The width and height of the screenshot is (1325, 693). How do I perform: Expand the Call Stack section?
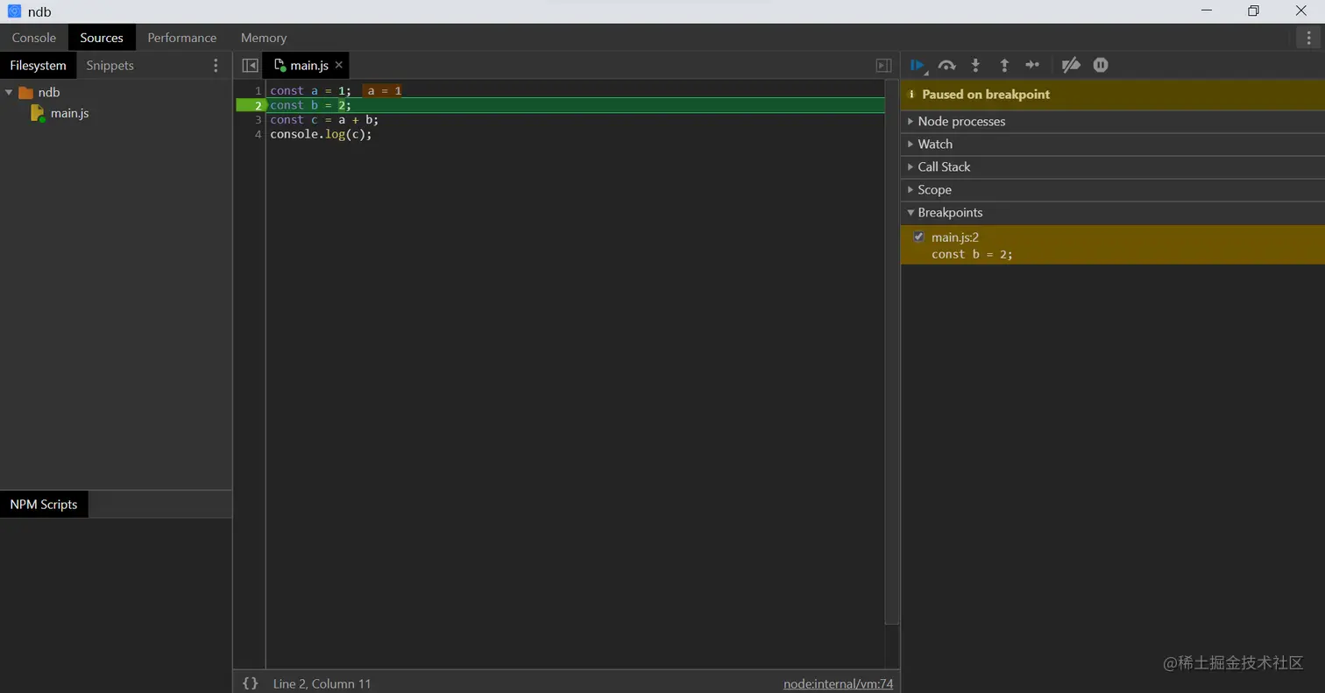[1113, 167]
